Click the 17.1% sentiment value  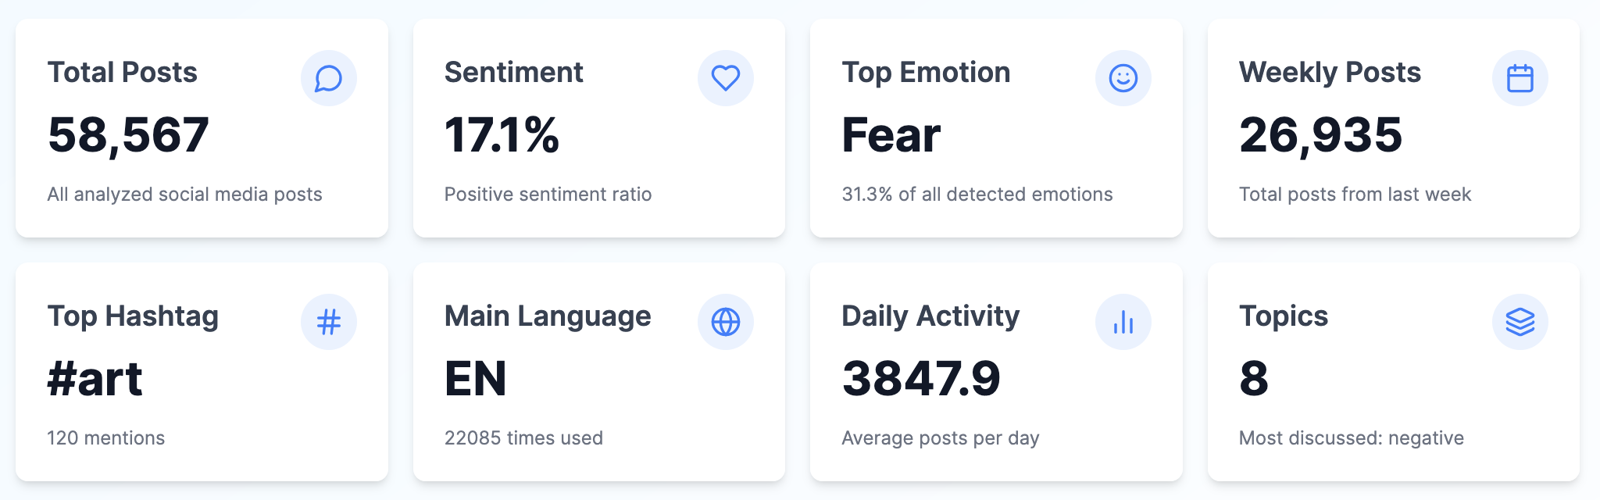[x=502, y=135]
